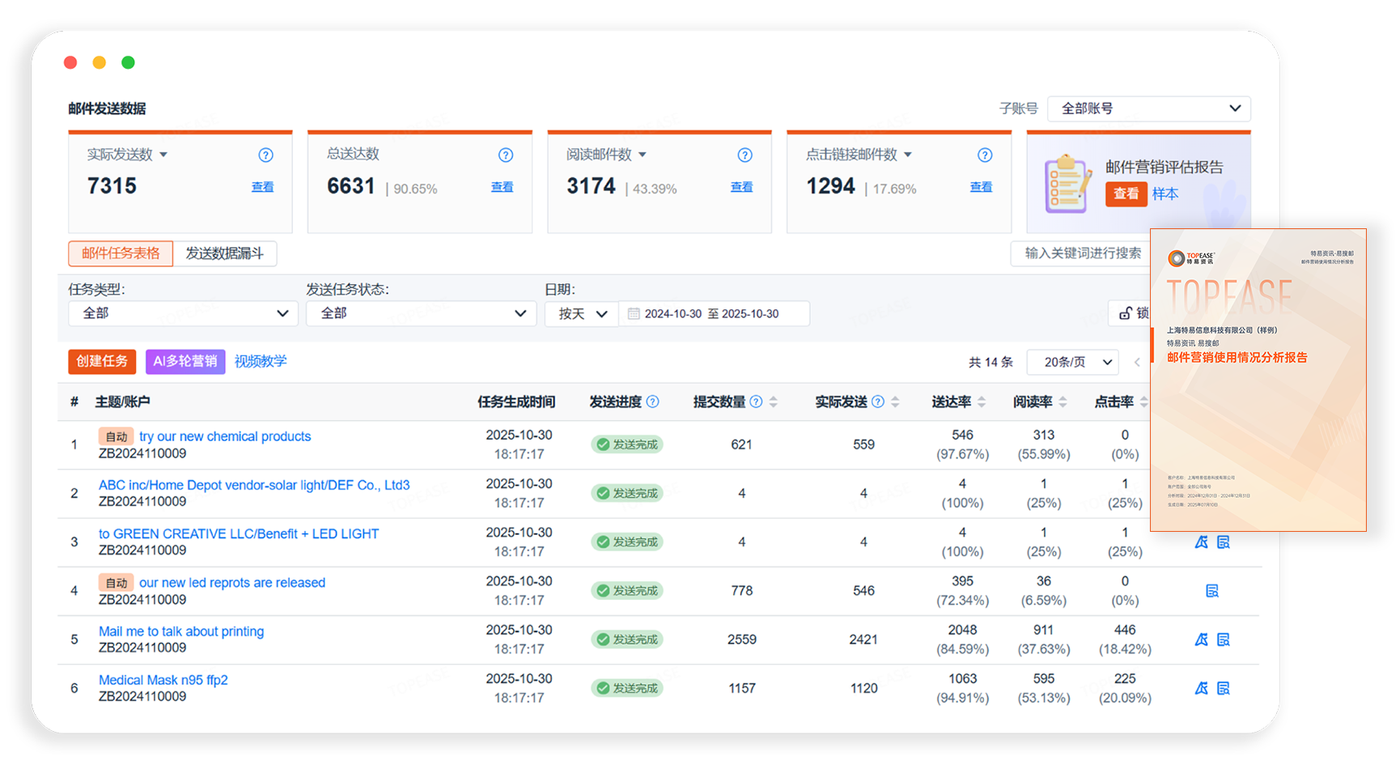Sort by 阅读率 using its sort icon
This screenshot has height=782, width=1400.
pos(1063,402)
